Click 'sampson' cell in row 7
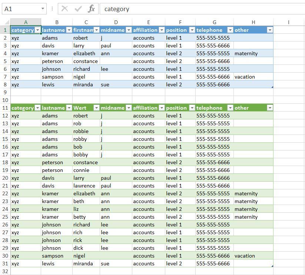The width and height of the screenshot is (305, 275). coord(57,77)
